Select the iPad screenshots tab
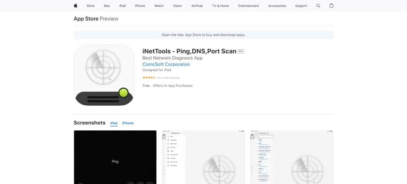The height and width of the screenshot is (184, 407). 114,123
